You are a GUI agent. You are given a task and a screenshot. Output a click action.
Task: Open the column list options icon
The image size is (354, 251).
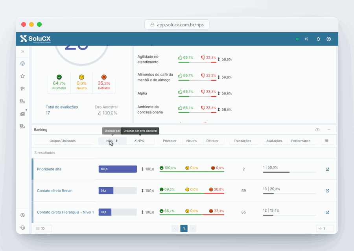(326, 140)
